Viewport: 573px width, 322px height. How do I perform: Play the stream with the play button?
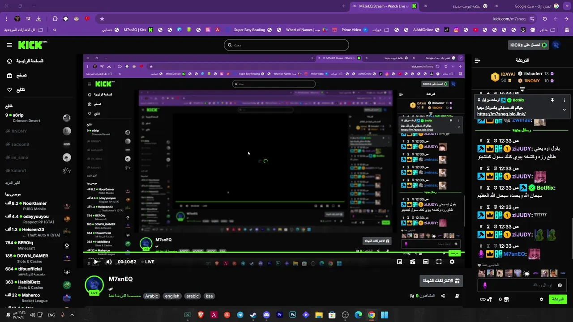click(x=96, y=262)
